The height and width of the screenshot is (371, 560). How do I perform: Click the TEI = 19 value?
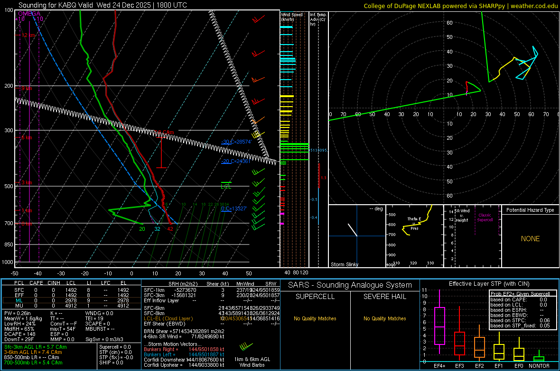coord(94,318)
